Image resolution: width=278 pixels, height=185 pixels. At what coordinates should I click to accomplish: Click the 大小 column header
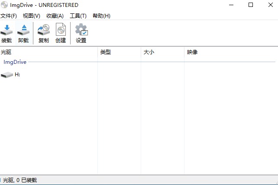click(x=149, y=52)
